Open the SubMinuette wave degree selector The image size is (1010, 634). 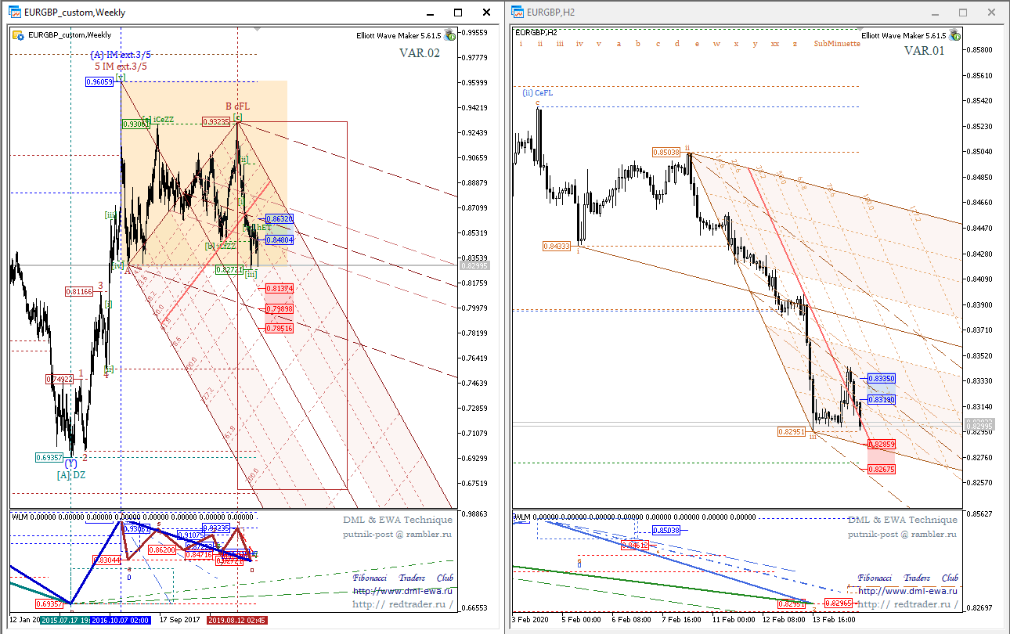(x=837, y=44)
